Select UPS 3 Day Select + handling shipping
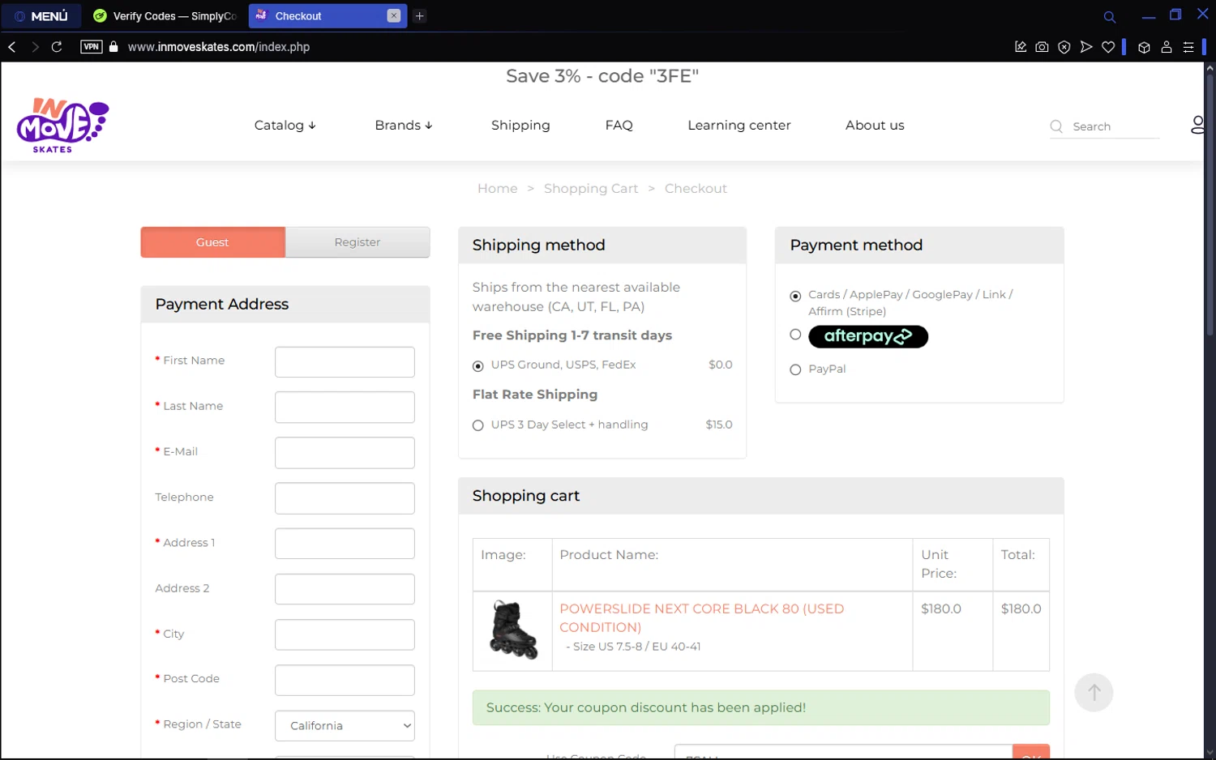 (x=478, y=425)
